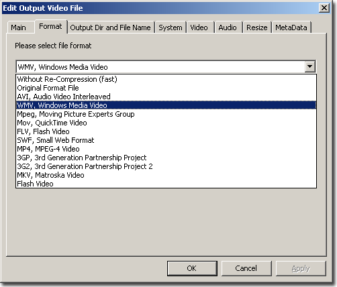The width and height of the screenshot is (337, 287).
Task: Select Mov, QuickTime Video format
Action: point(166,123)
